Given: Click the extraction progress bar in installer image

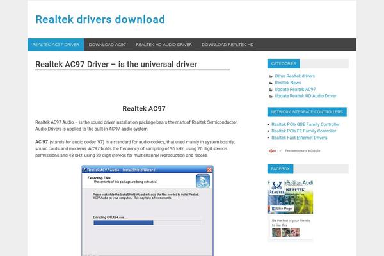Looking at the screenshot, I should (147, 223).
